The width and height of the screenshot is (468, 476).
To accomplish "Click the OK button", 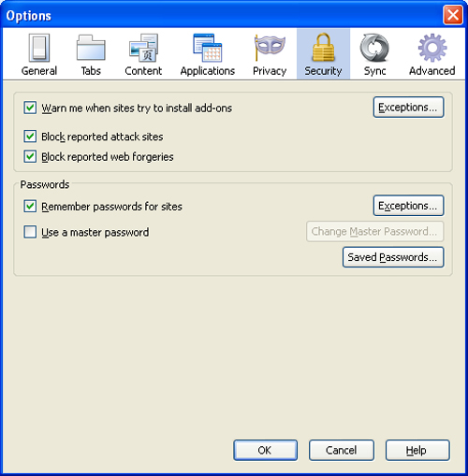I will [x=265, y=450].
